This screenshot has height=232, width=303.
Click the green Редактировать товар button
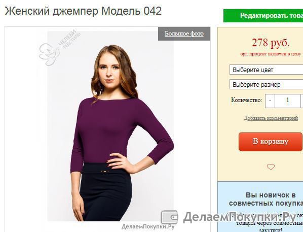pyautogui.click(x=263, y=16)
